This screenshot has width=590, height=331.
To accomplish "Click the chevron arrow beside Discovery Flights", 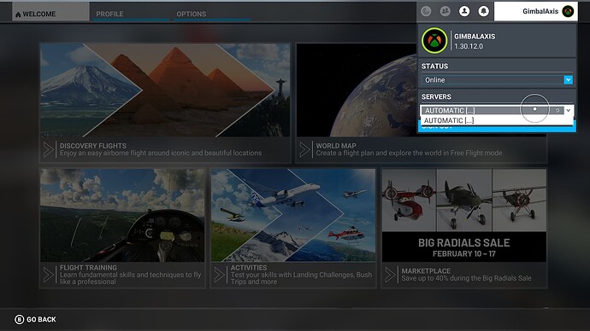I will tap(49, 149).
